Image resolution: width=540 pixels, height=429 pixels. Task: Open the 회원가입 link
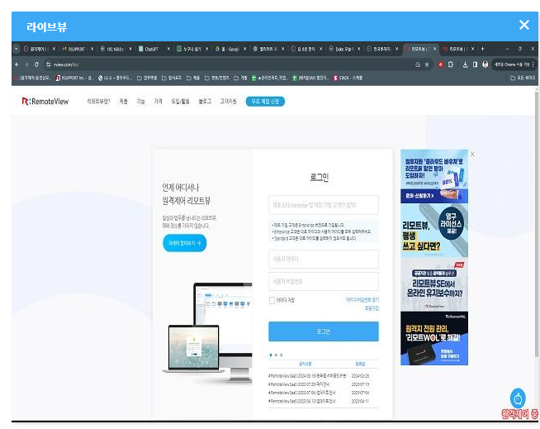372,308
